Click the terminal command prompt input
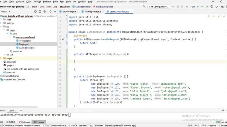This screenshot has height=127, width=227. coord(70,115)
